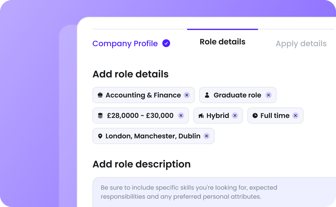
Task: Remove the London, Manchester, Dublin tag
Action: tap(206, 136)
